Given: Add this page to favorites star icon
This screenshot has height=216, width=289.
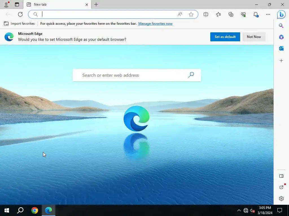Looking at the screenshot, I should click(x=191, y=14).
